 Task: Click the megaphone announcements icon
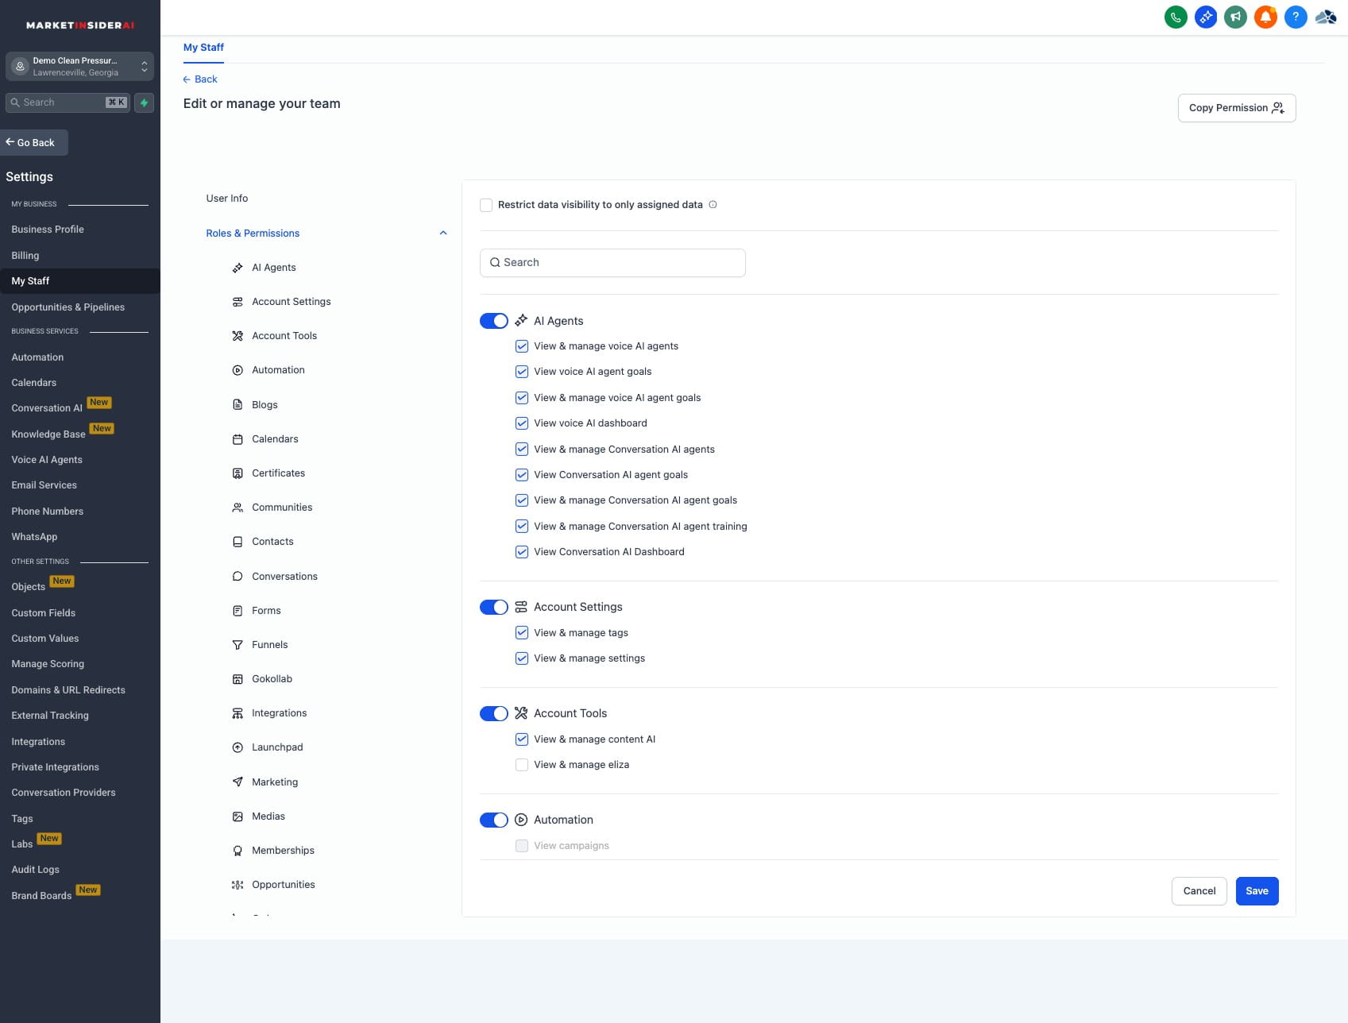tap(1235, 17)
